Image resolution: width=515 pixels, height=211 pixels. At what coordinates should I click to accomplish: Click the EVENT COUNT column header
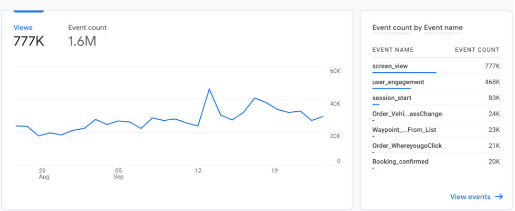tap(477, 50)
